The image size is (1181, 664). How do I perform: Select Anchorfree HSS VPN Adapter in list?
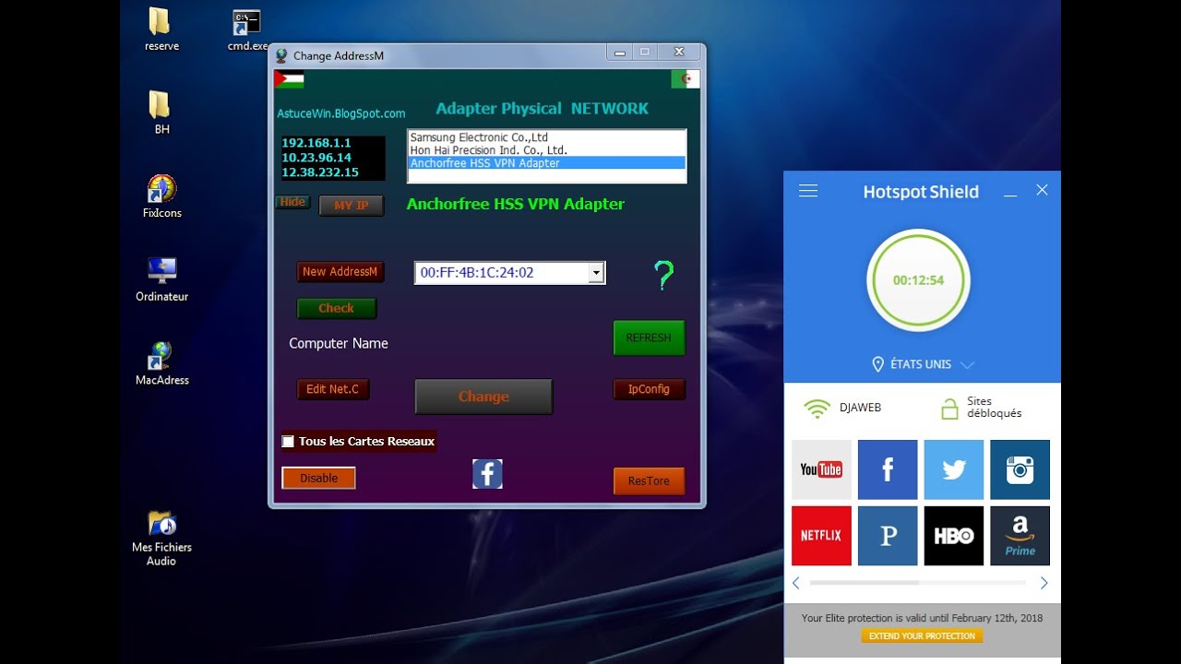tap(547, 163)
